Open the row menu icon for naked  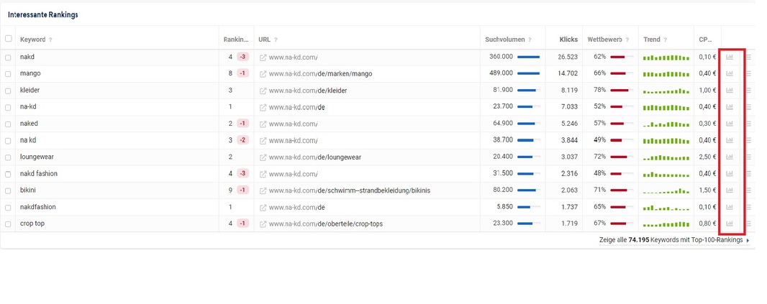tap(748, 124)
